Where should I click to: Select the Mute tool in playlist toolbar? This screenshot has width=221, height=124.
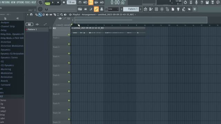coord(47,14)
